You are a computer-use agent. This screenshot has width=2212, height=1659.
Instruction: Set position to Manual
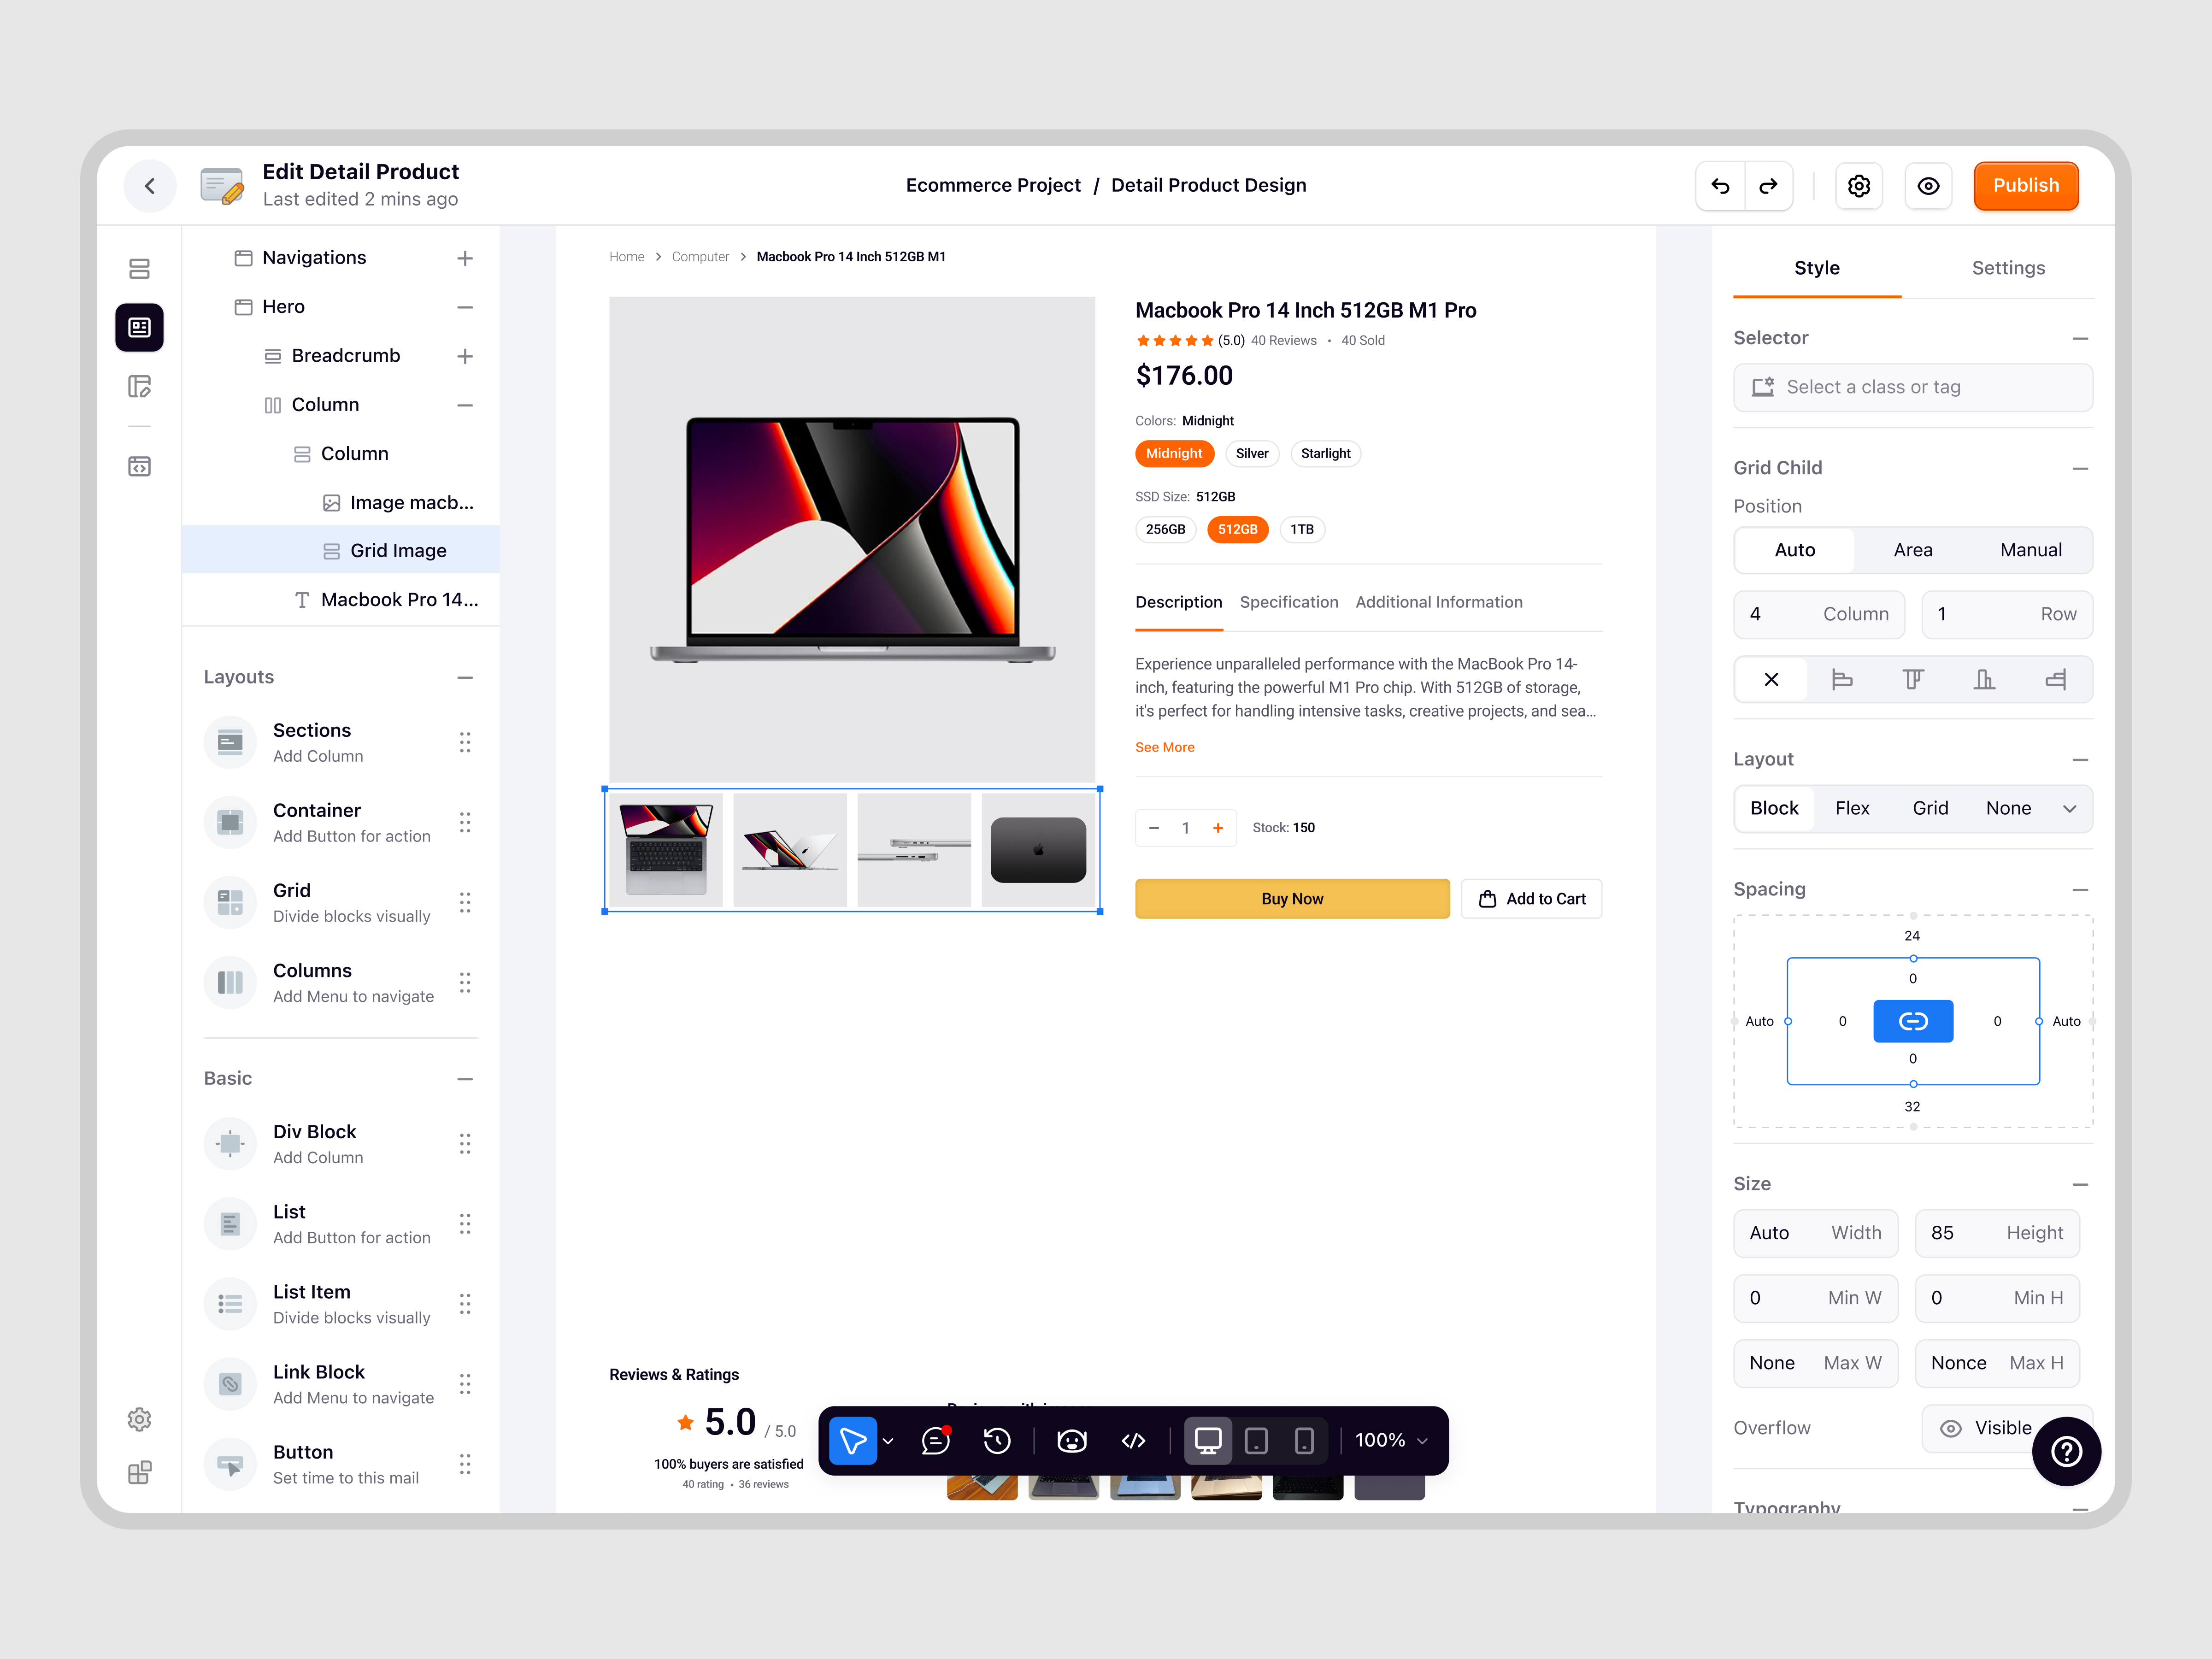pyautogui.click(x=2031, y=550)
